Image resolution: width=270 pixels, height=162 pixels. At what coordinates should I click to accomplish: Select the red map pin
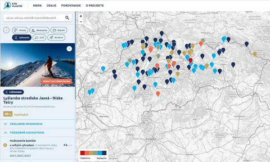(x=190, y=60)
